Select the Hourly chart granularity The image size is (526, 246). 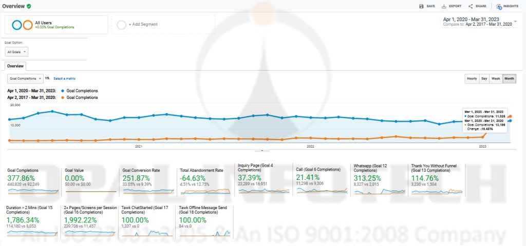pos(472,78)
